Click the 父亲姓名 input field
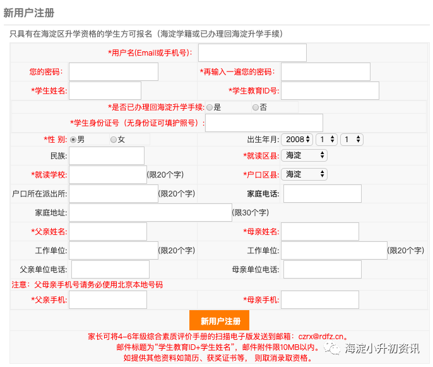The width and height of the screenshot is (433, 367). [108, 231]
